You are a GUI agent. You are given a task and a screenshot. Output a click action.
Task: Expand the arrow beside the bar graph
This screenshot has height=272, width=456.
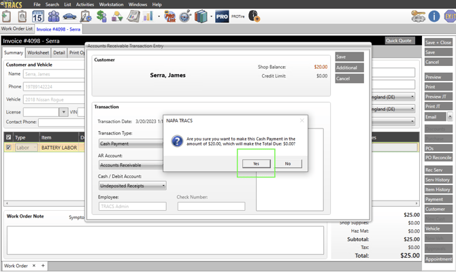pos(159,16)
